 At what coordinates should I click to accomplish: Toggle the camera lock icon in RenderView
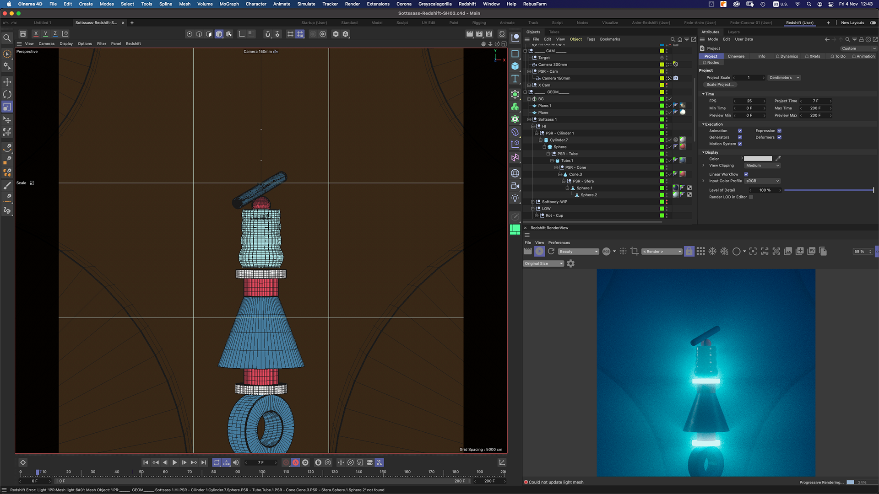tap(689, 251)
